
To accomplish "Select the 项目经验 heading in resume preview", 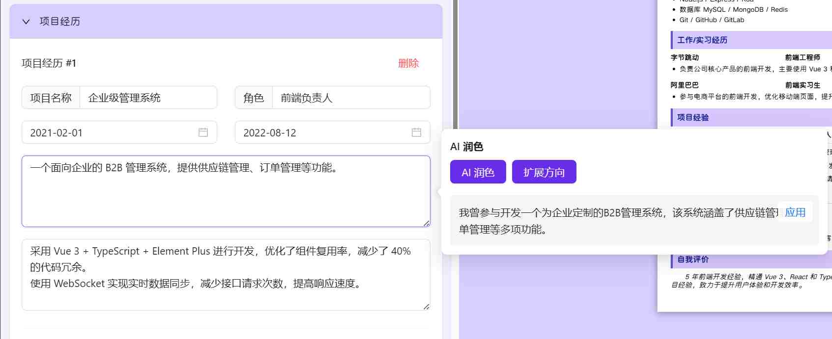I will (x=692, y=118).
